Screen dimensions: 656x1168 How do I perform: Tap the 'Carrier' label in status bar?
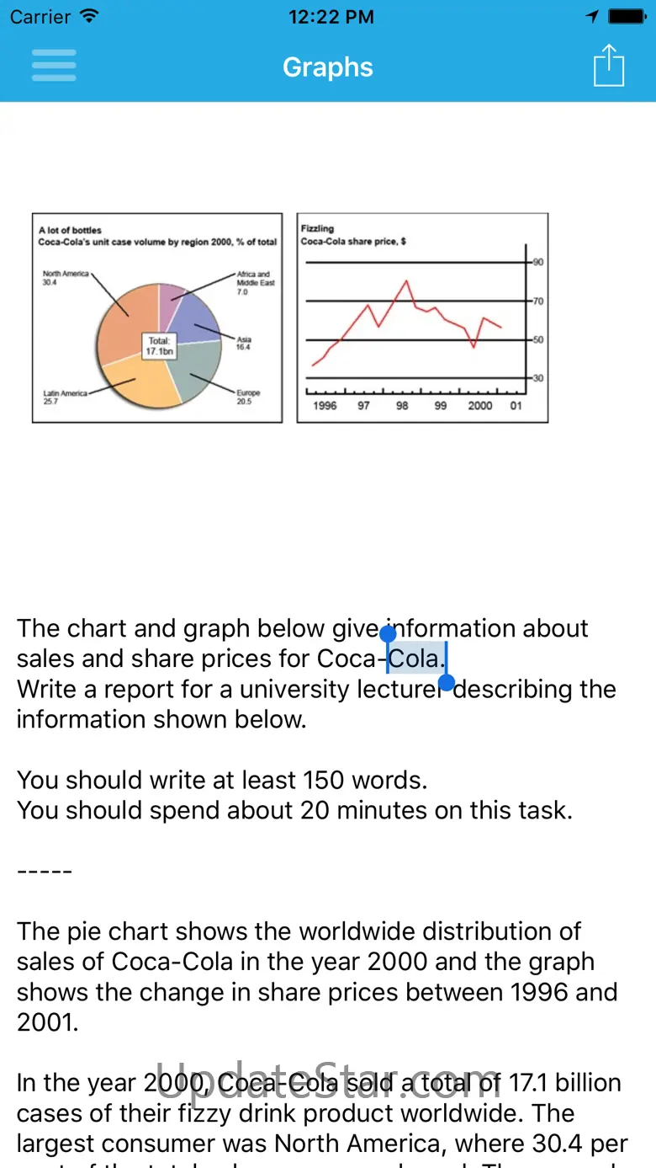coord(40,17)
